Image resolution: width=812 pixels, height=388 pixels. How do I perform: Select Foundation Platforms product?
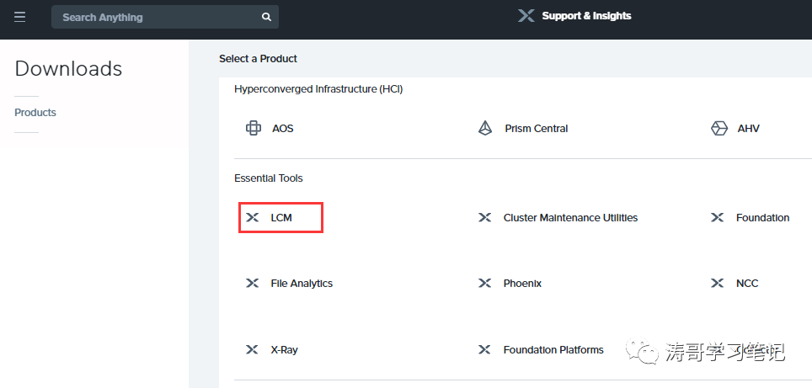[553, 350]
